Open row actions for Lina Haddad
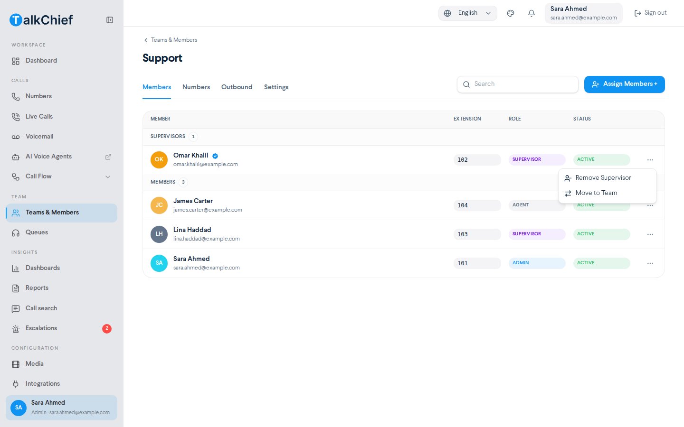Image resolution: width=684 pixels, height=427 pixels. point(650,234)
